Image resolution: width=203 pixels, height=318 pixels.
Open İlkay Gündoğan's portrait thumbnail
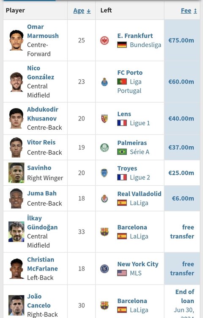(x=16, y=232)
